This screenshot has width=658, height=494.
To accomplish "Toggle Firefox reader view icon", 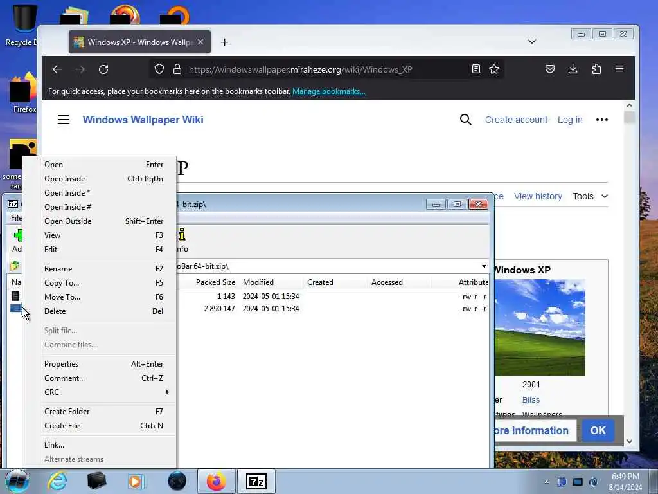I will 476,69.
